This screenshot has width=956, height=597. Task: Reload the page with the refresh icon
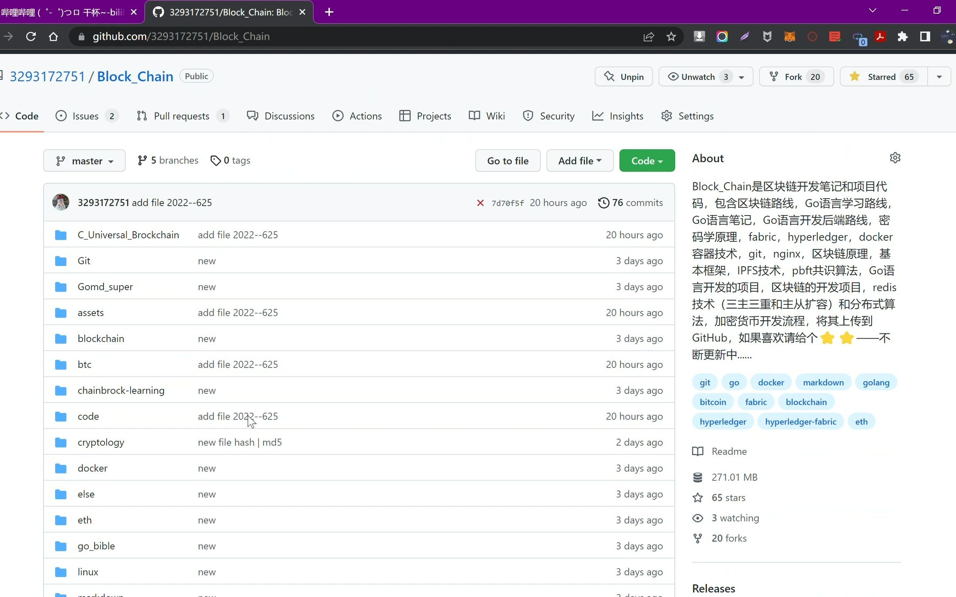click(31, 36)
